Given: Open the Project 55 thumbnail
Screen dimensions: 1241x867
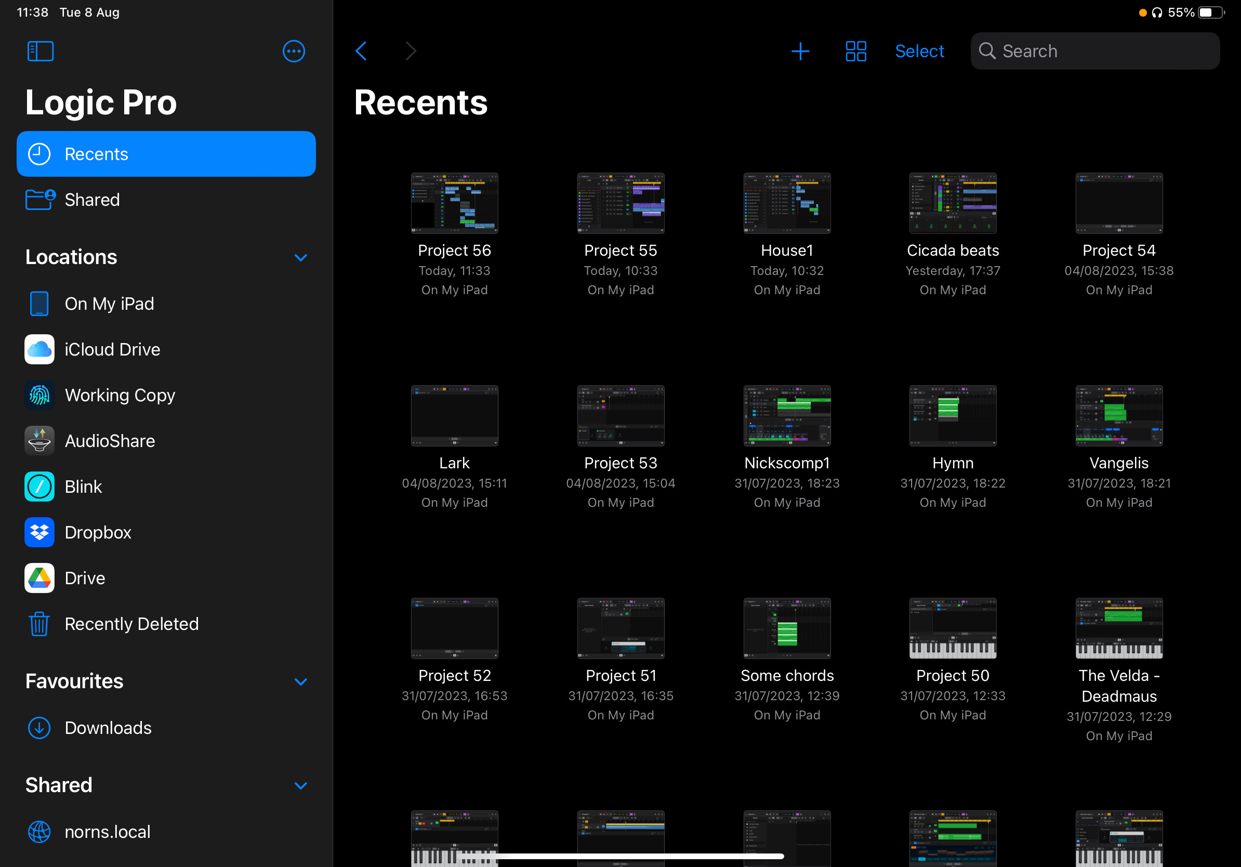Looking at the screenshot, I should (x=620, y=203).
